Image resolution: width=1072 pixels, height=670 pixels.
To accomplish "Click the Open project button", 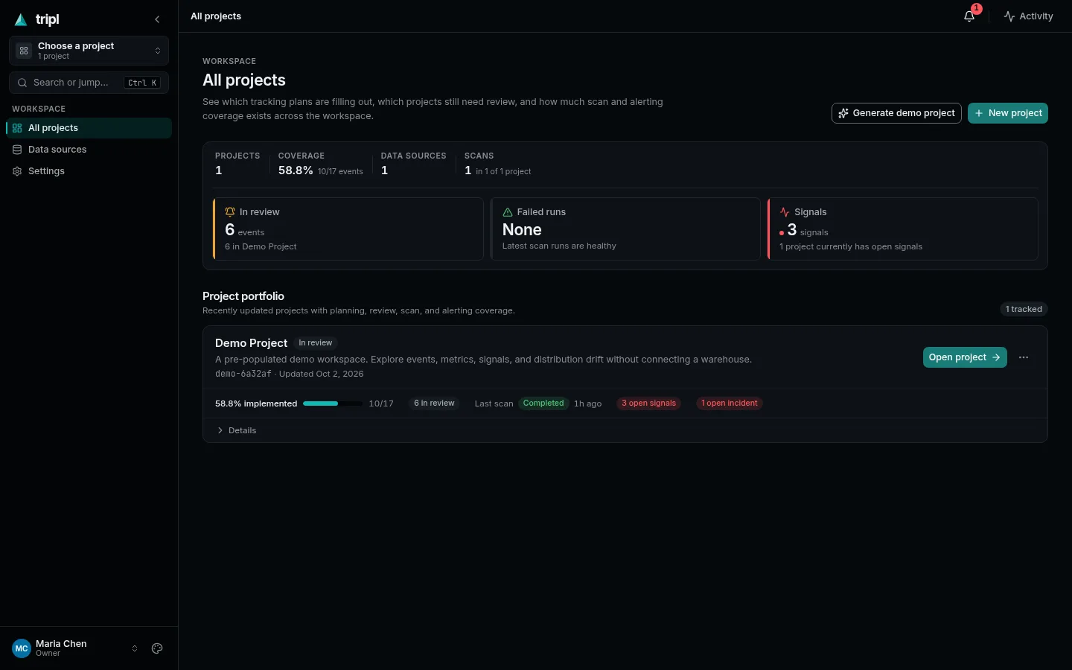I will 965,357.
